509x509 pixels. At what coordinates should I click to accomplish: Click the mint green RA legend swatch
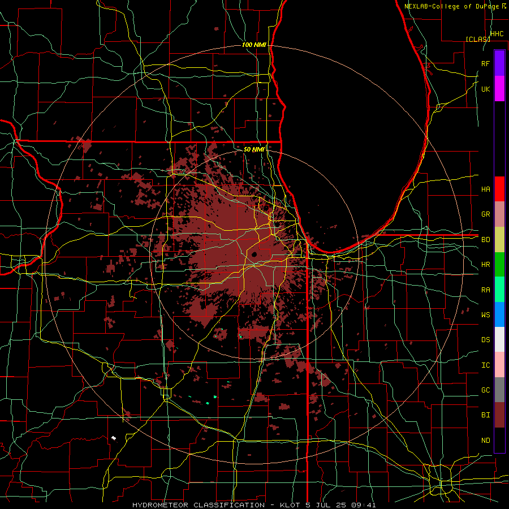tap(499, 290)
